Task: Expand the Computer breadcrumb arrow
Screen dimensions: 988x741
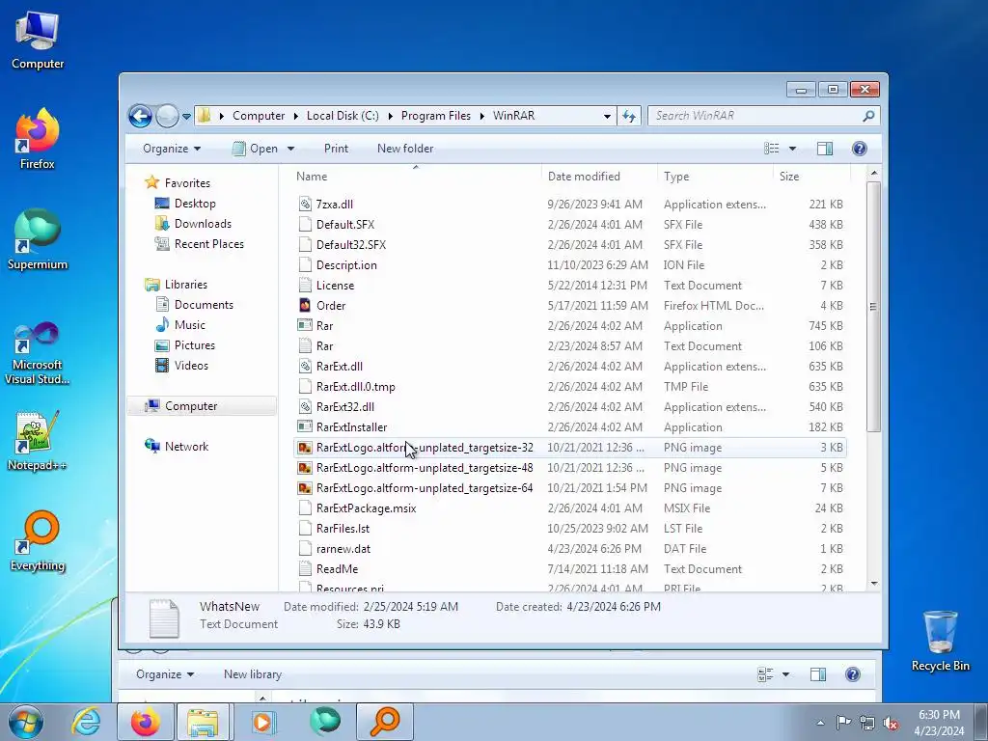Action: coord(295,116)
